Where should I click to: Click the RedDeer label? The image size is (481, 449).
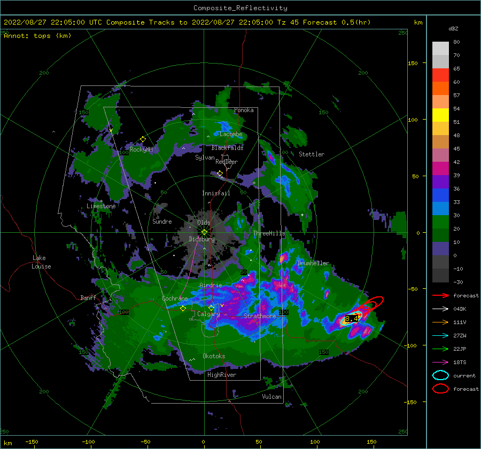[x=227, y=162]
